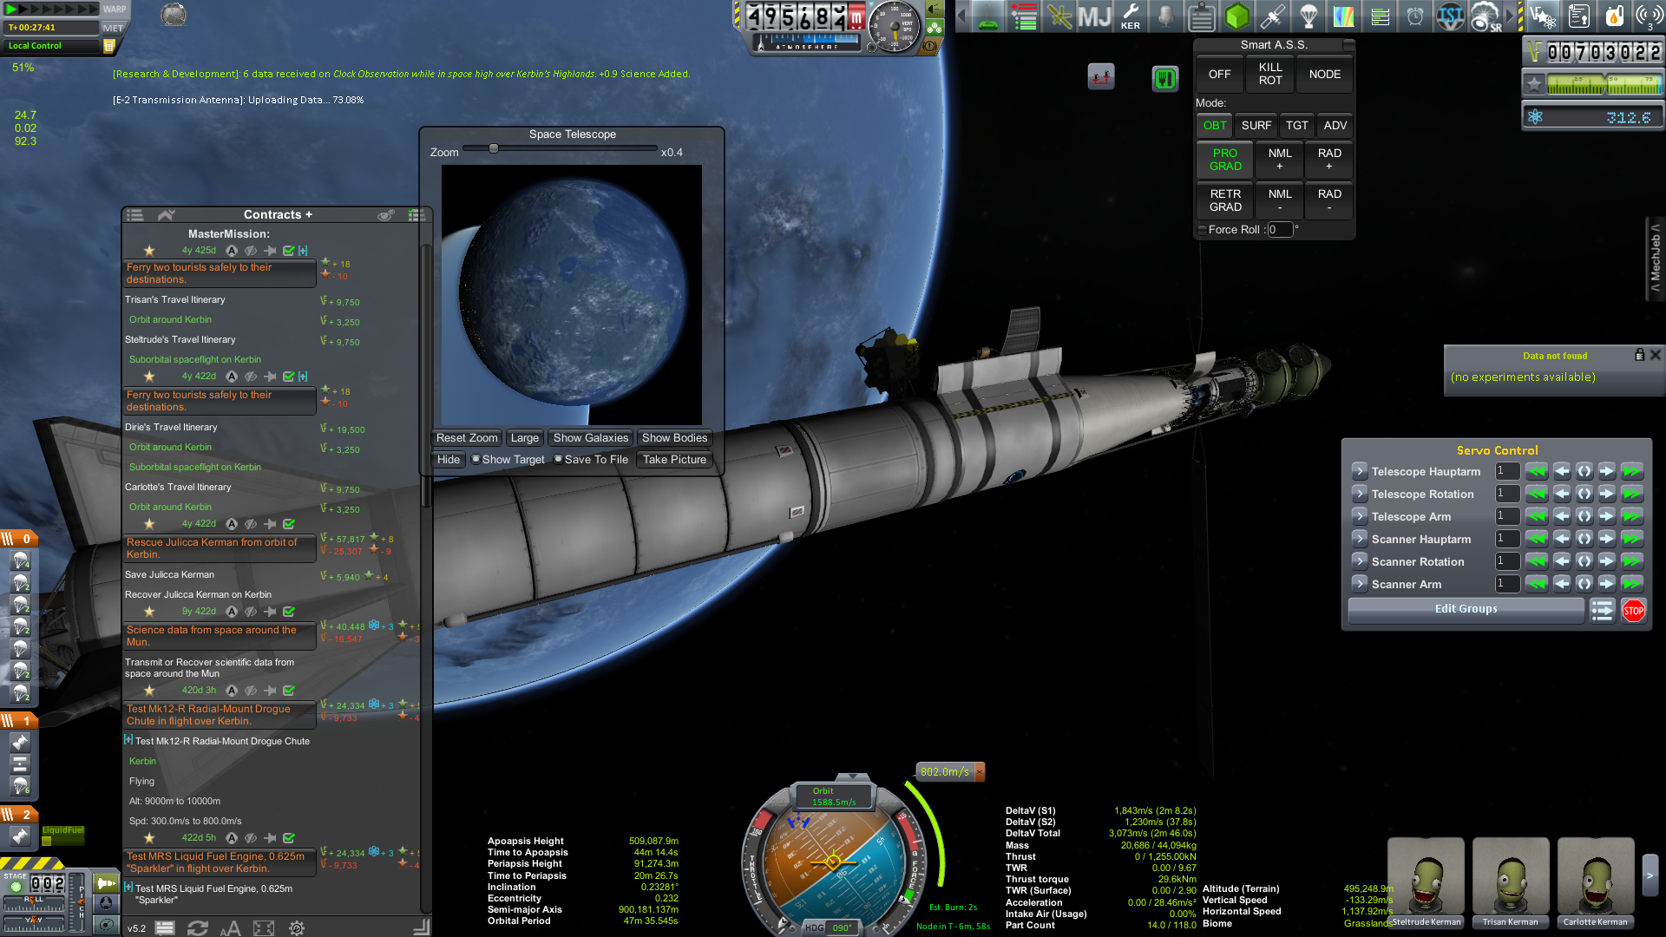Toggle the Contracts+ header eye icon
Image resolution: width=1666 pixels, height=937 pixels.
[386, 215]
